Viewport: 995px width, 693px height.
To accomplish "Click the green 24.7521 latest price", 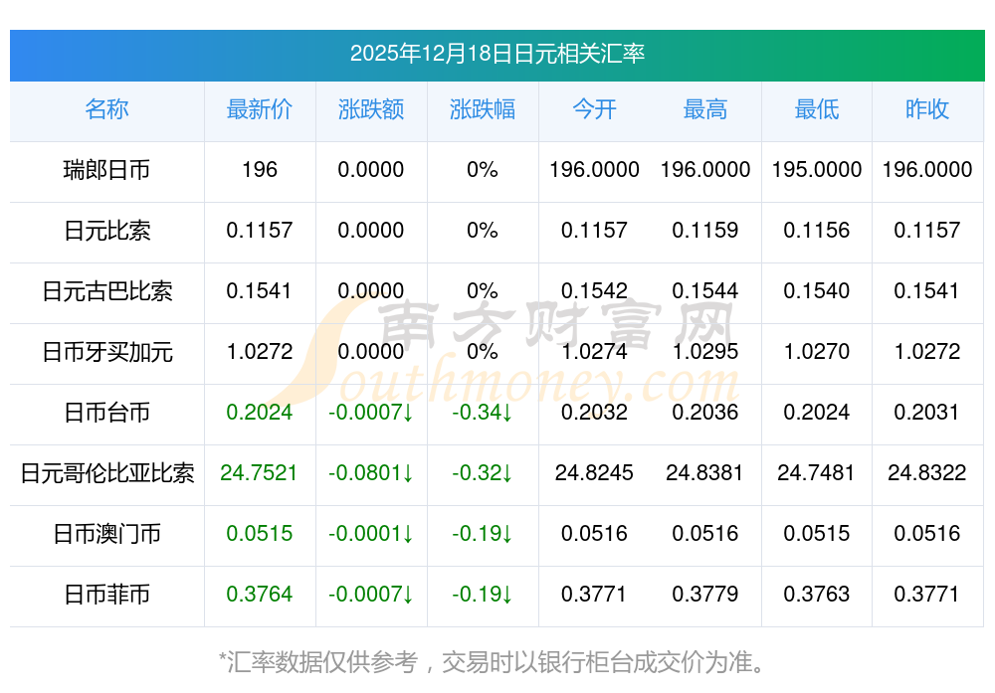I will (x=260, y=473).
